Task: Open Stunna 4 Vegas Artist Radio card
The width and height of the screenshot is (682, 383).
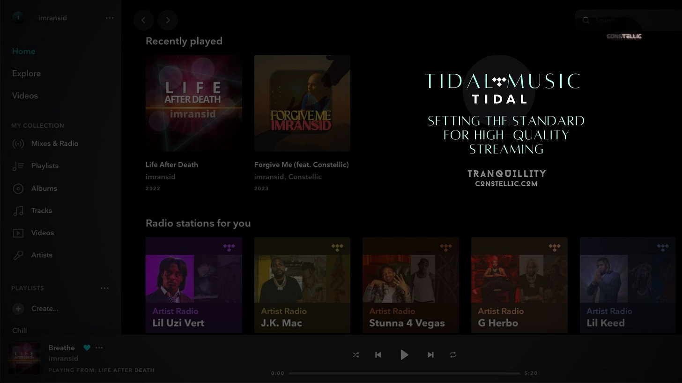Action: (411, 285)
